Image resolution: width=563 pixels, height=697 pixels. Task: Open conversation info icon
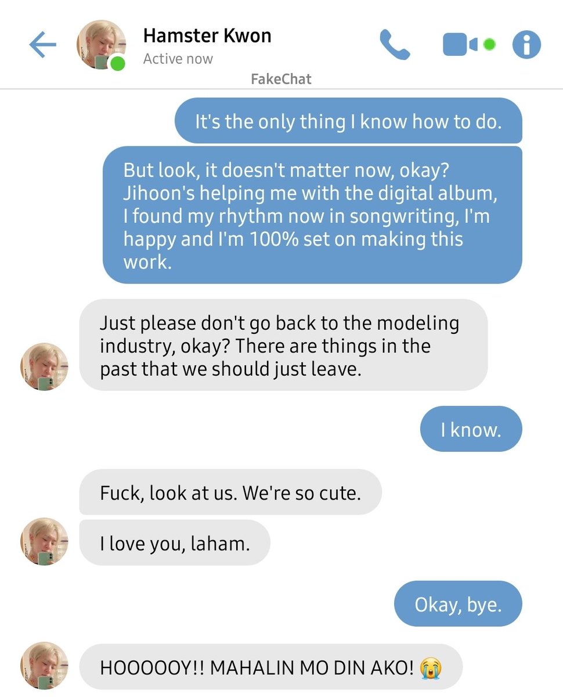click(526, 45)
